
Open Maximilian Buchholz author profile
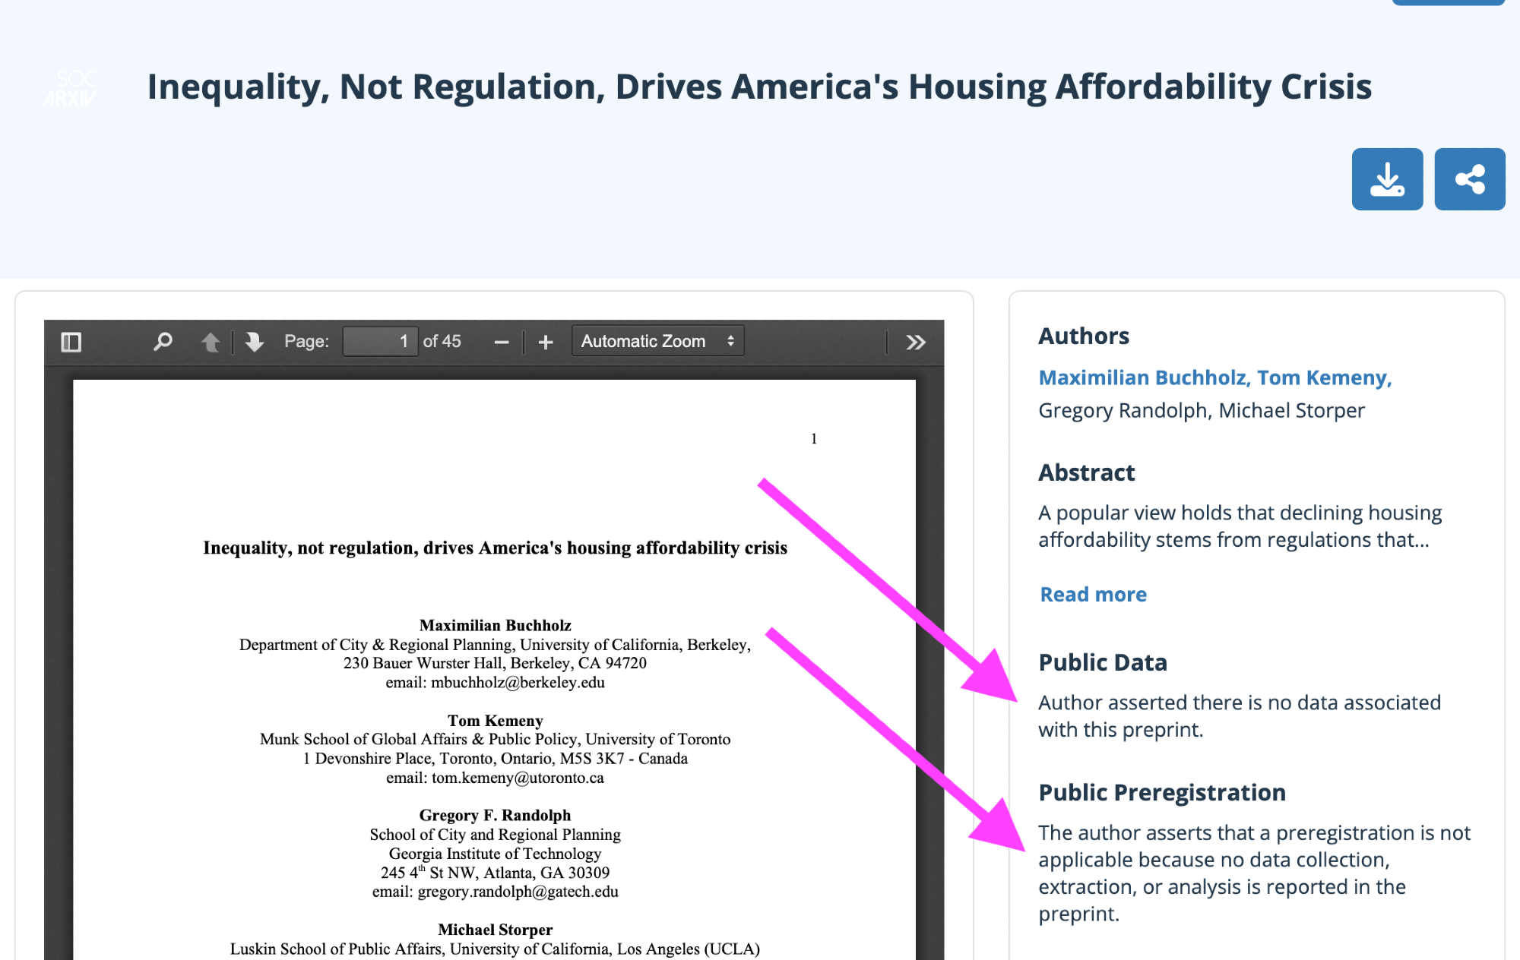pos(1143,377)
